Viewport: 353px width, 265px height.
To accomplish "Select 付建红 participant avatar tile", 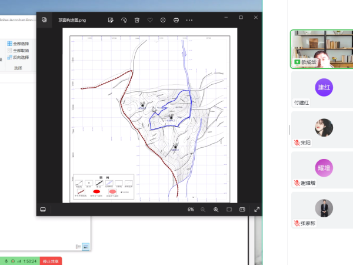I will [x=324, y=87].
